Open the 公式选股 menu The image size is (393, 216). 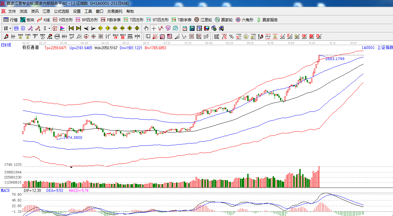pyautogui.click(x=61, y=11)
